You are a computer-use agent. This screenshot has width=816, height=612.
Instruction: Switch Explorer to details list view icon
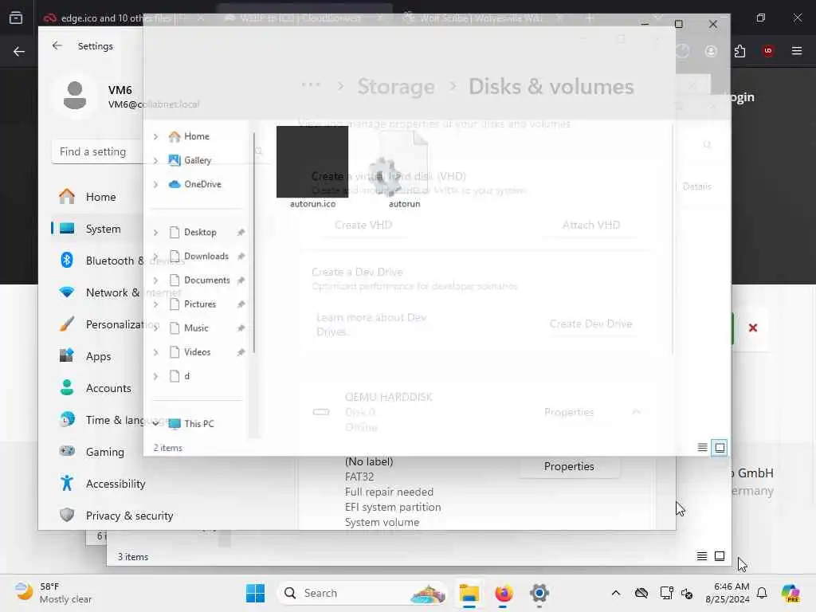[702, 448]
